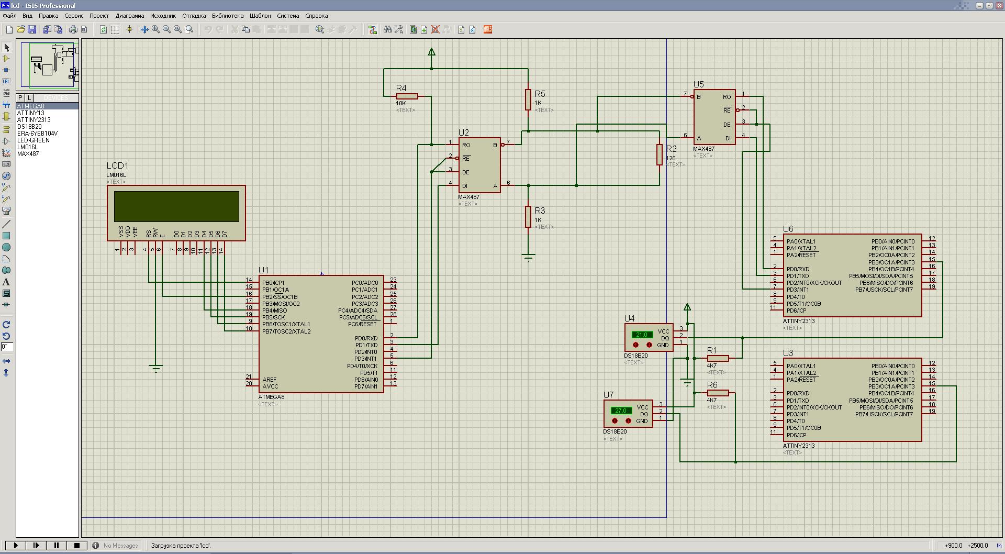Zoom to view entire sheet
This screenshot has width=1005, height=554.
pos(178,30)
